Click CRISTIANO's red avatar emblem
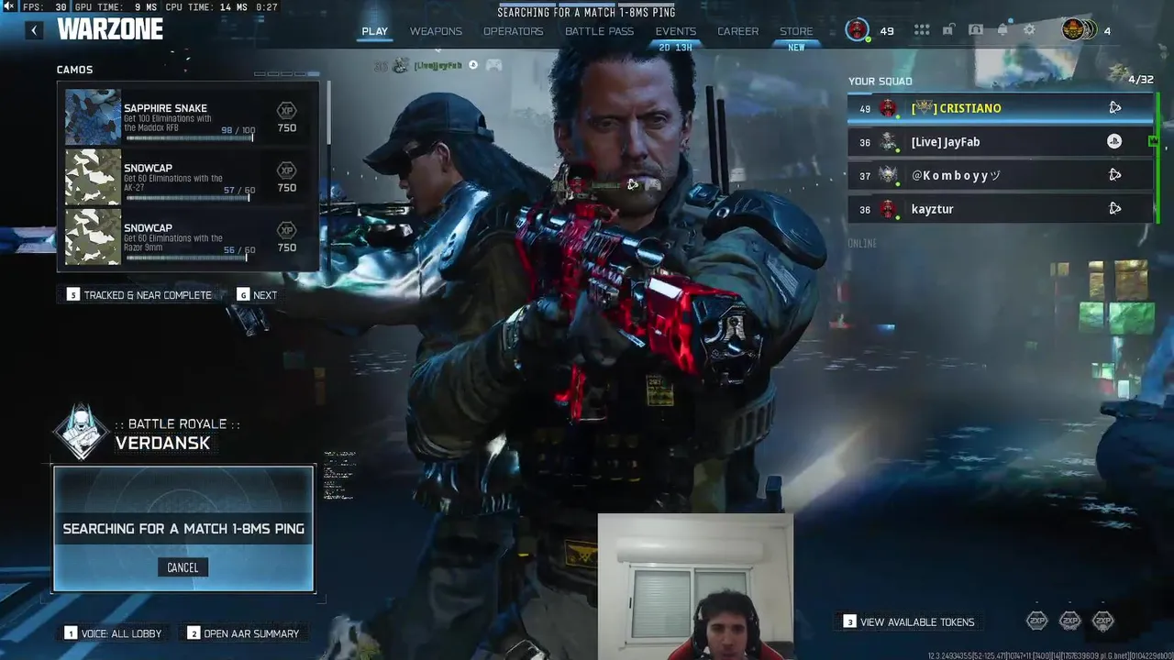The image size is (1174, 660). click(888, 108)
